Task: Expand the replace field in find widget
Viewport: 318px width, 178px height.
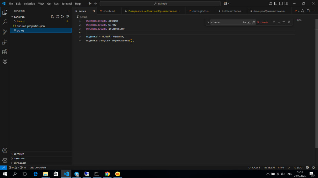Action: pyautogui.click(x=208, y=22)
